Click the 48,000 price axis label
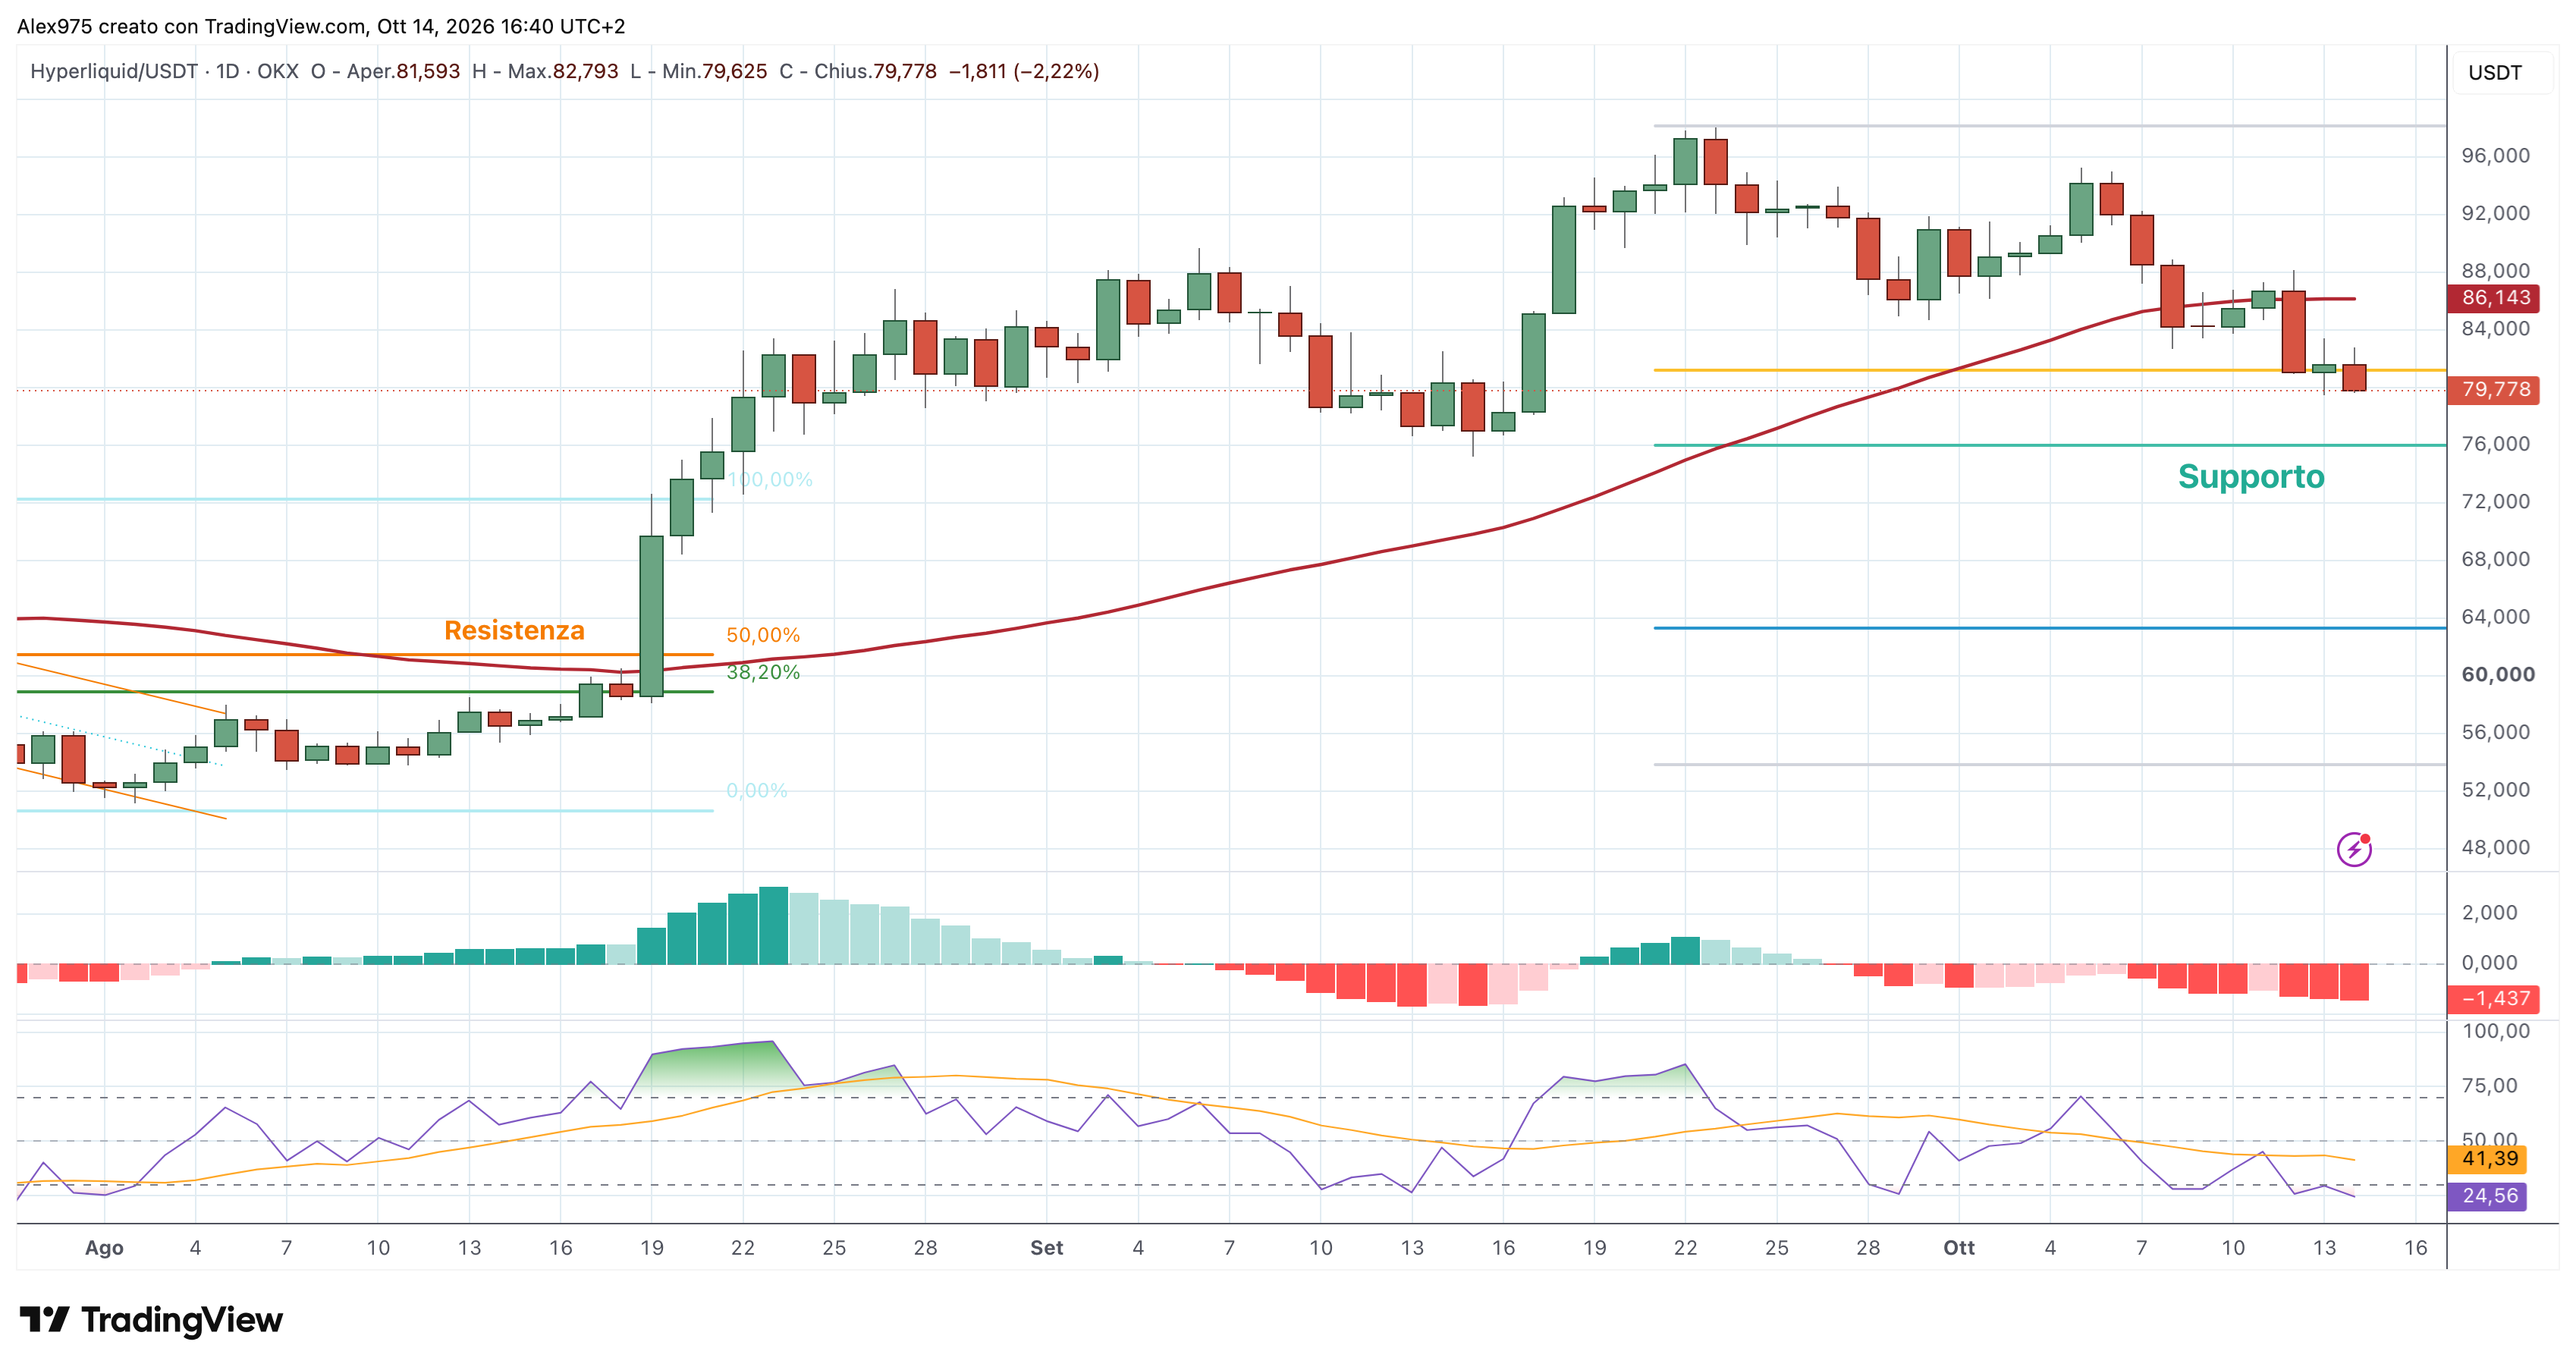 2495,847
